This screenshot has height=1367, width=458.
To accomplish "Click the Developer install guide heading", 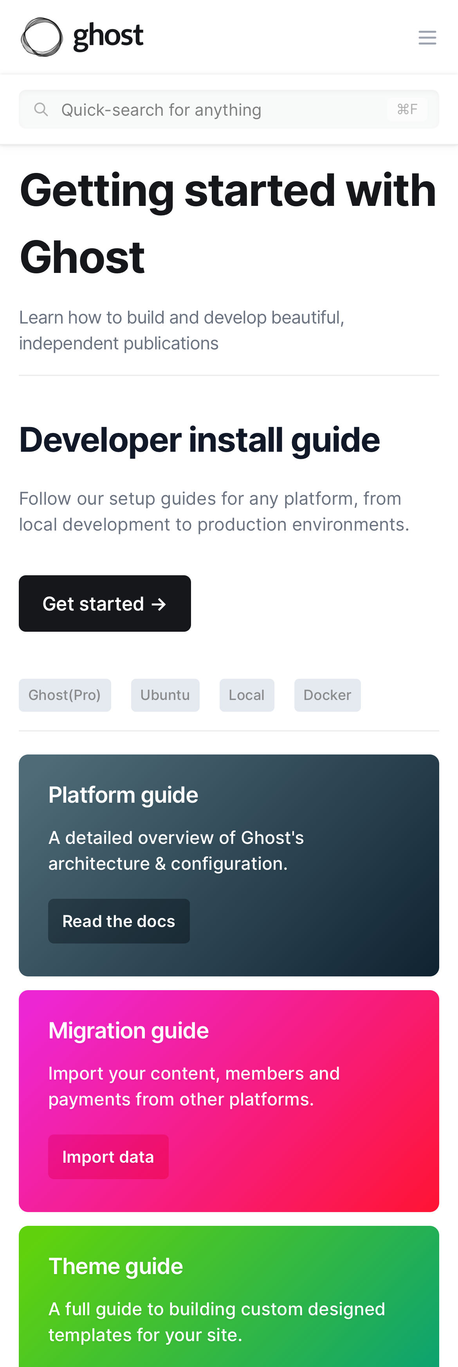I will tap(200, 440).
